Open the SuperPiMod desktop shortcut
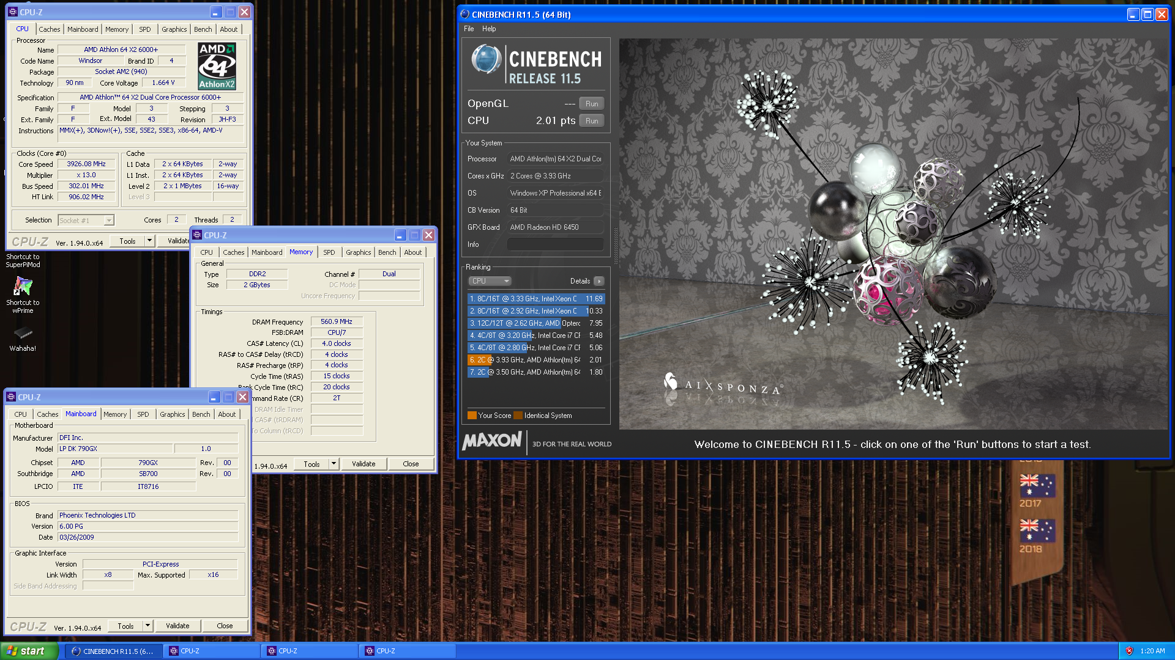Image resolution: width=1175 pixels, height=660 pixels. coord(23,261)
